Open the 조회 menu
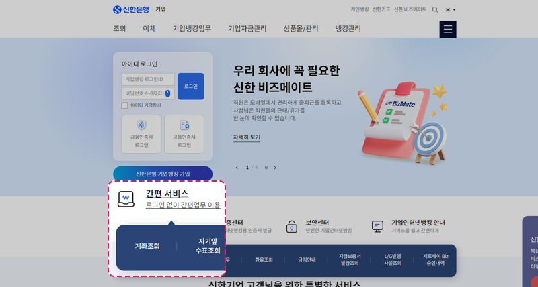Viewport: 538px width, 287px height. (120, 29)
